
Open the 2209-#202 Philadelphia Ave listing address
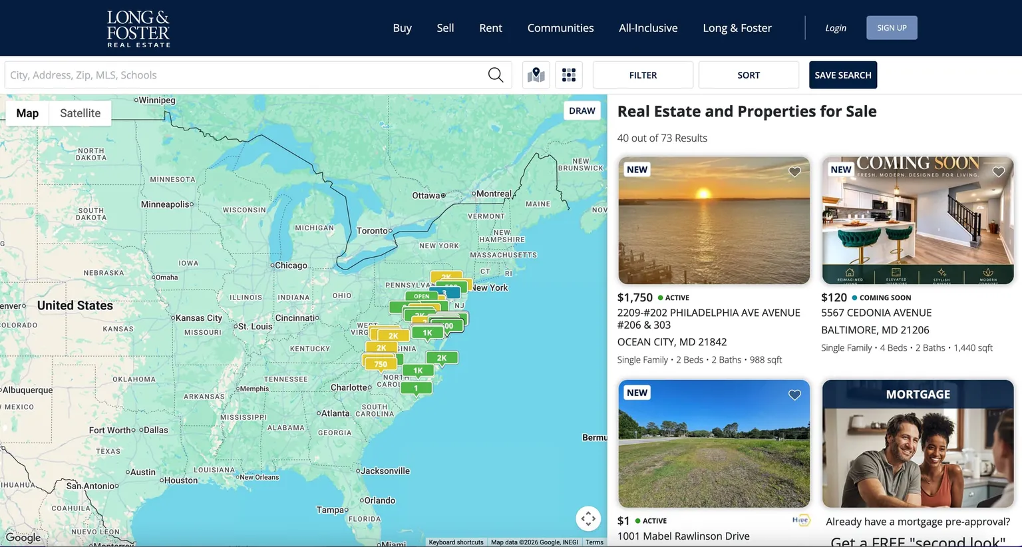pos(709,319)
